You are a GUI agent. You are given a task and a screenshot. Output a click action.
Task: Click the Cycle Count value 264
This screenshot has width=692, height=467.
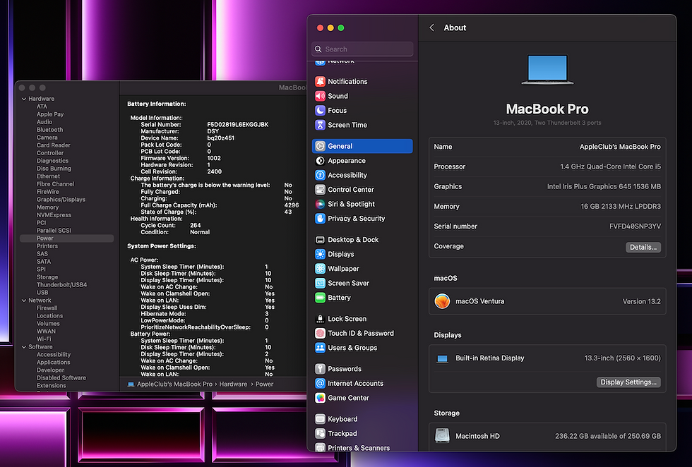click(195, 225)
